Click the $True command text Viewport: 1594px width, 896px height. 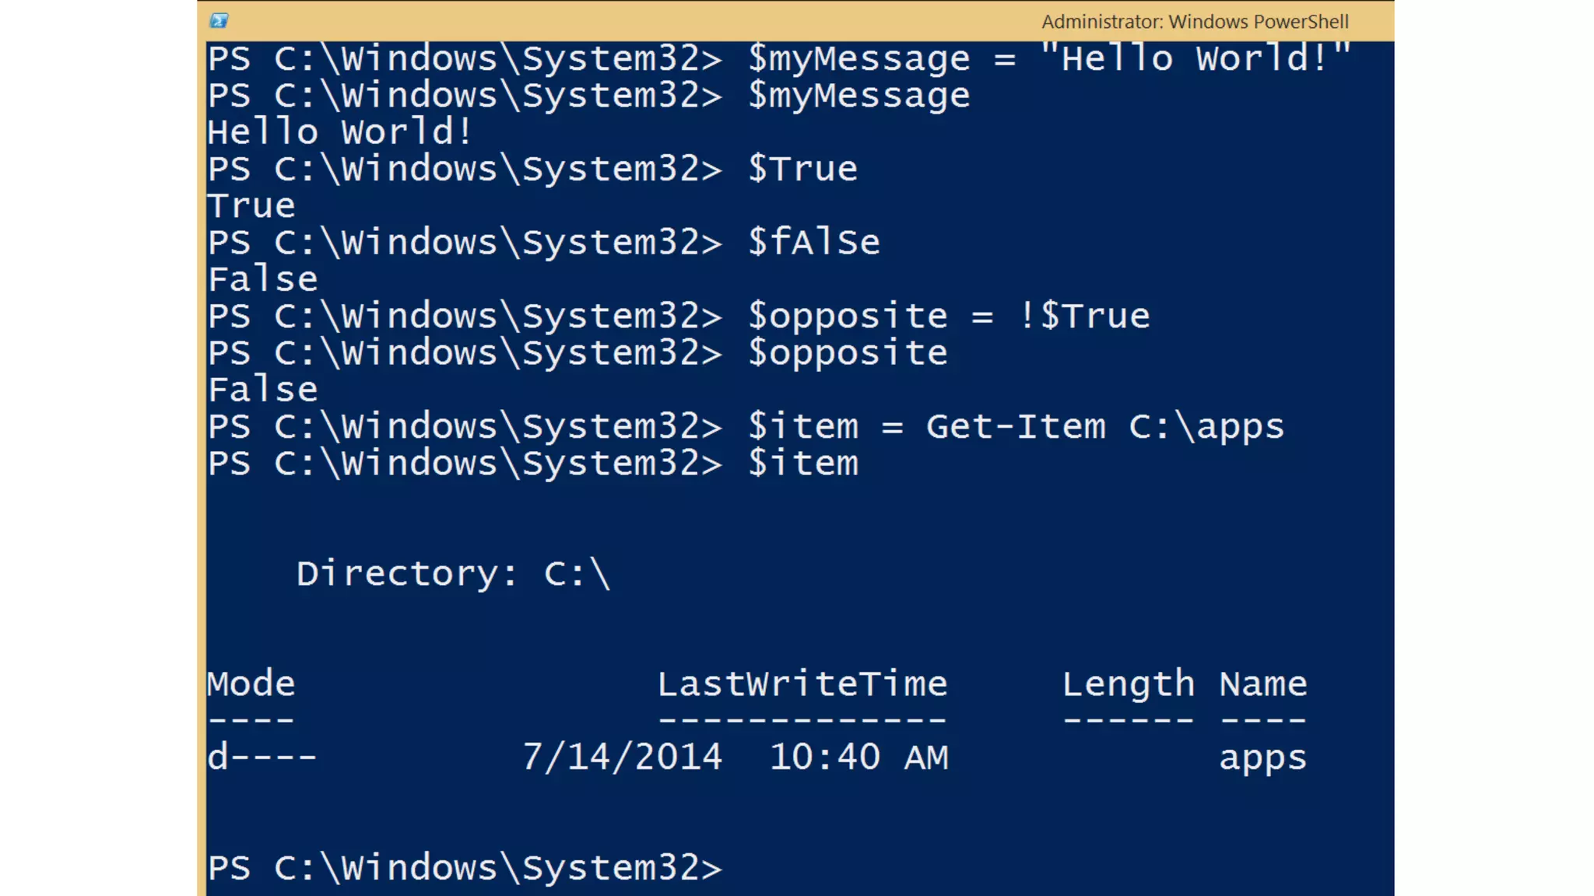click(x=802, y=170)
